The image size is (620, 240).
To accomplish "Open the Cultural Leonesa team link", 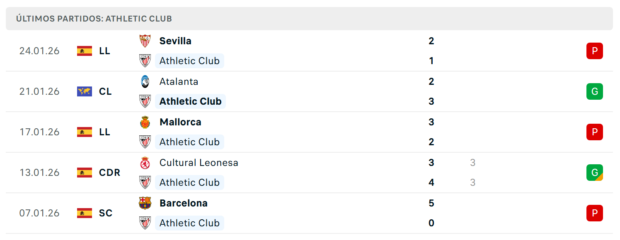I will 199,163.
